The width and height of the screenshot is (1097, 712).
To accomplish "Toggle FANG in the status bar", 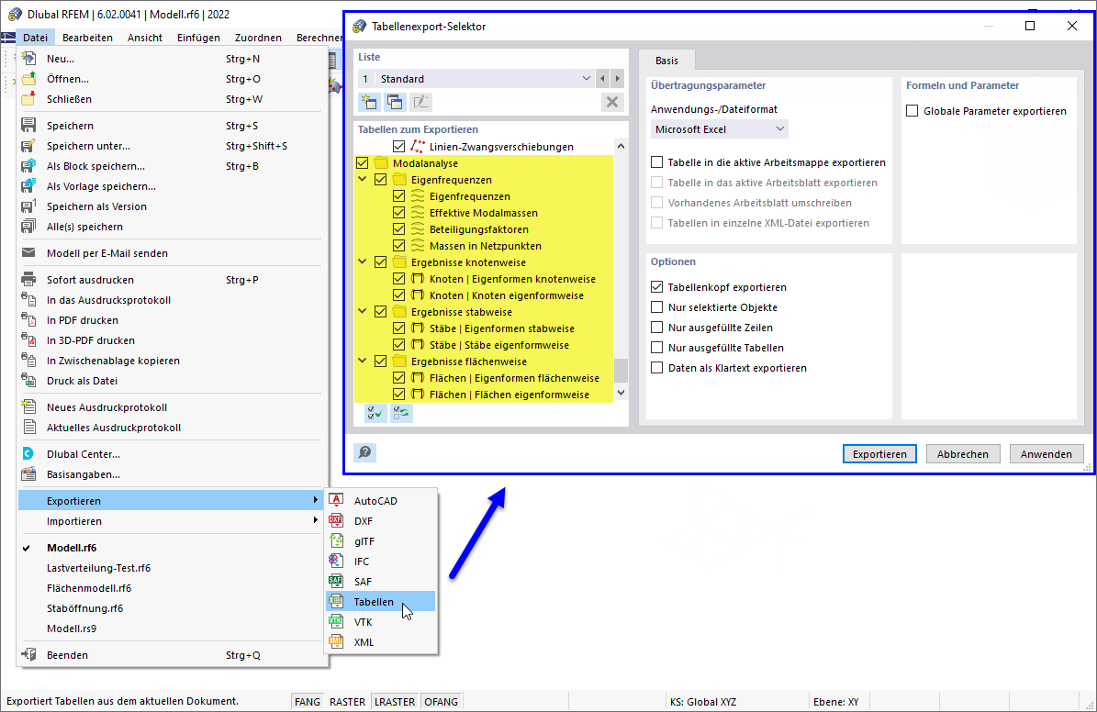I will (x=308, y=702).
